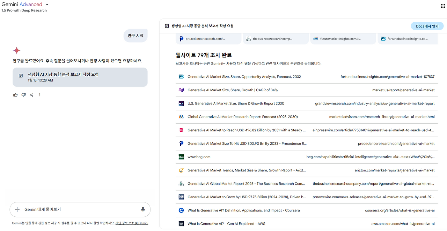Click the grandviewresearch.com URL text
The height and width of the screenshot is (231, 447).
point(375,103)
